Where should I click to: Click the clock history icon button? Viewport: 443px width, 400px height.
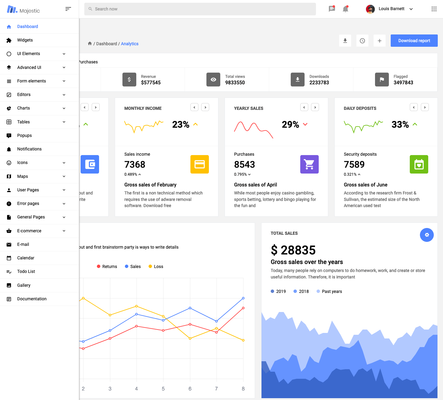point(362,41)
